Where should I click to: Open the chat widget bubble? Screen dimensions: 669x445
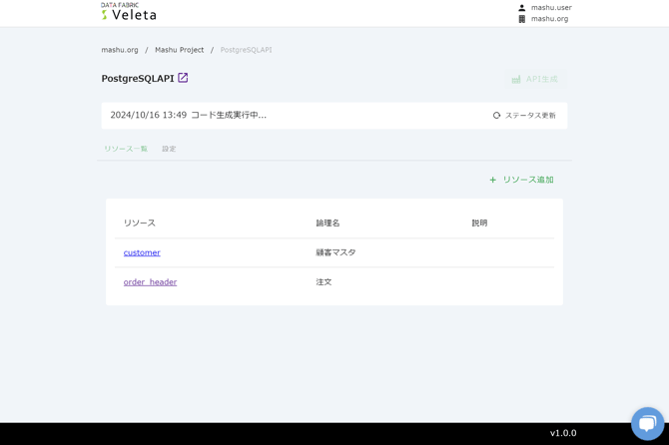tap(647, 423)
